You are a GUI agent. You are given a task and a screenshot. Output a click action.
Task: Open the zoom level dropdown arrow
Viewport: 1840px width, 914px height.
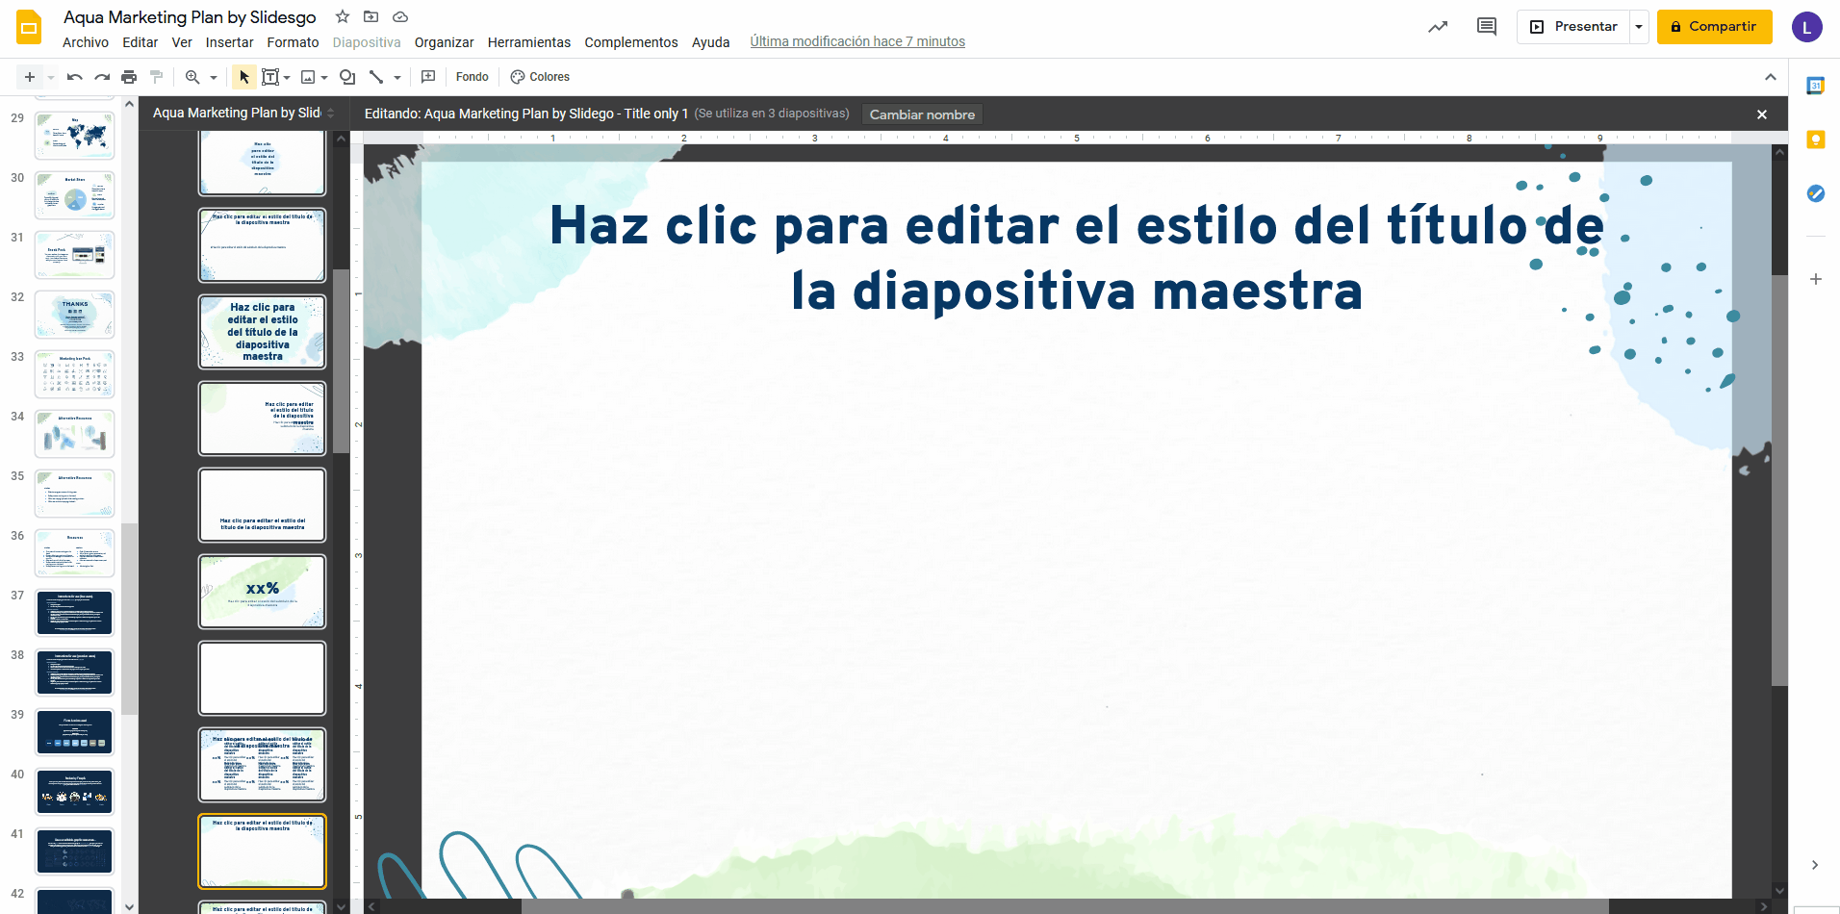pyautogui.click(x=213, y=77)
